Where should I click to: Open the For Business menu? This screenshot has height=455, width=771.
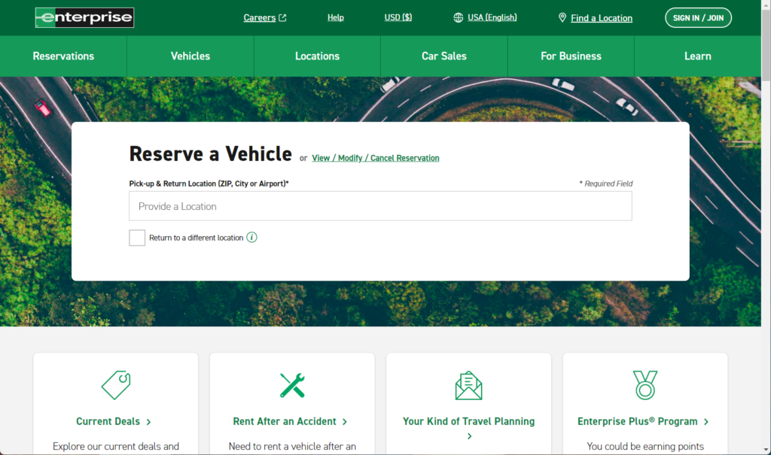coord(571,56)
